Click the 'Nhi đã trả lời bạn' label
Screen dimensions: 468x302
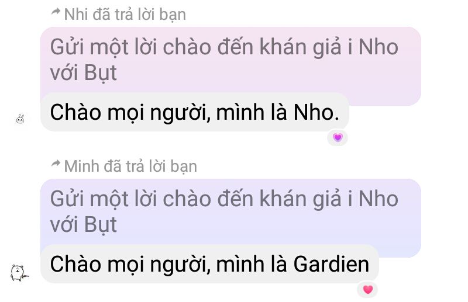pos(125,14)
